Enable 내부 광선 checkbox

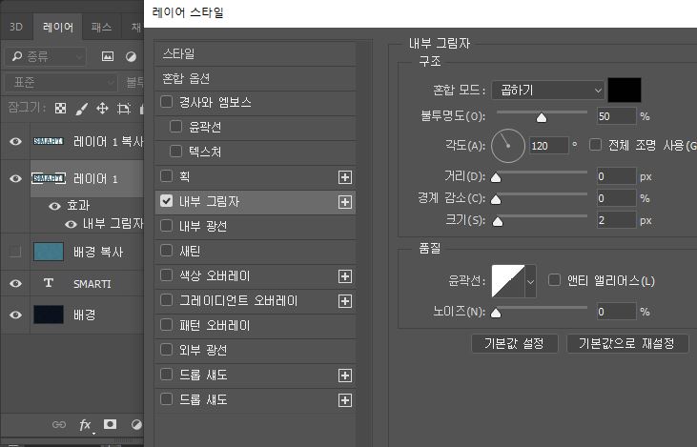click(166, 226)
